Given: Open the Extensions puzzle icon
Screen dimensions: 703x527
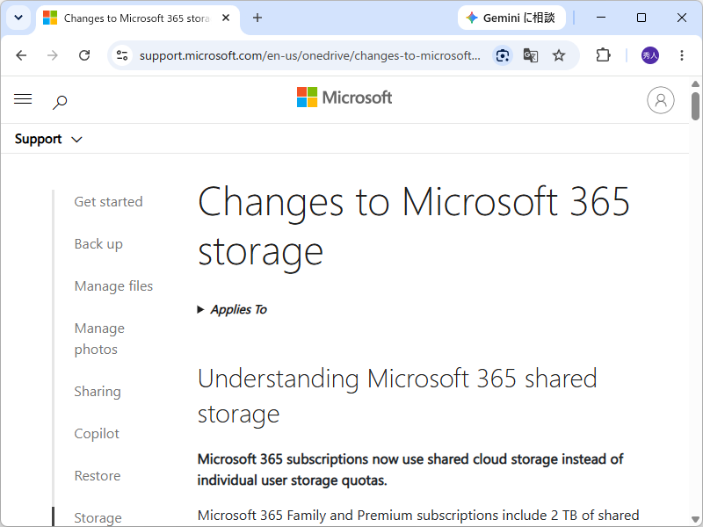Looking at the screenshot, I should pyautogui.click(x=603, y=55).
